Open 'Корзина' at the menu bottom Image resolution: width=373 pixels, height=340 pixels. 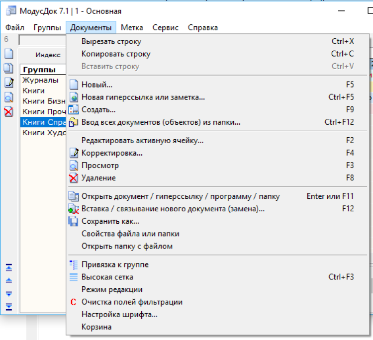[96, 327]
